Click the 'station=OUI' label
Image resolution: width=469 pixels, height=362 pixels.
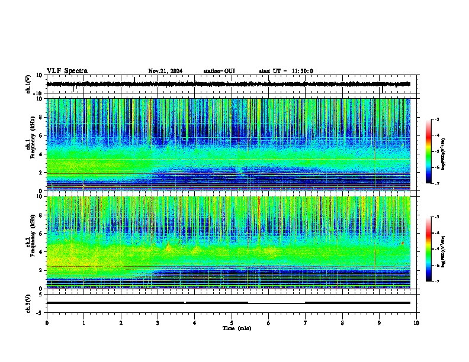[219, 71]
